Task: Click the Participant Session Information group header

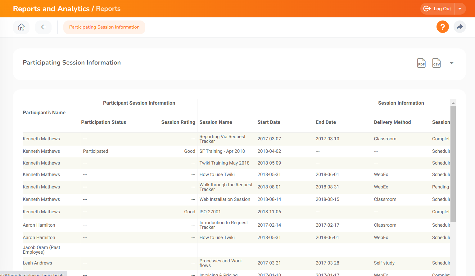Action: [139, 103]
